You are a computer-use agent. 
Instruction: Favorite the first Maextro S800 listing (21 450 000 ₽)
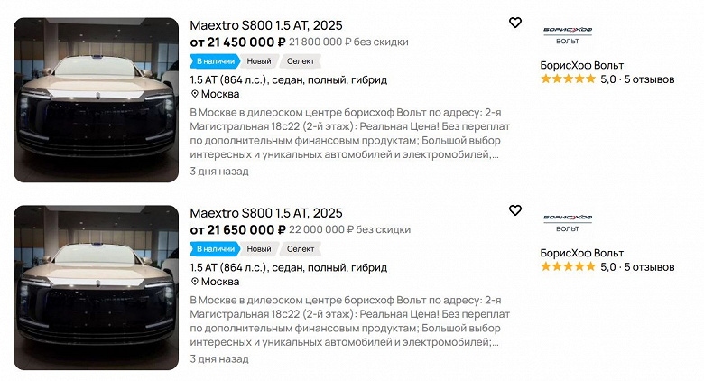[514, 23]
